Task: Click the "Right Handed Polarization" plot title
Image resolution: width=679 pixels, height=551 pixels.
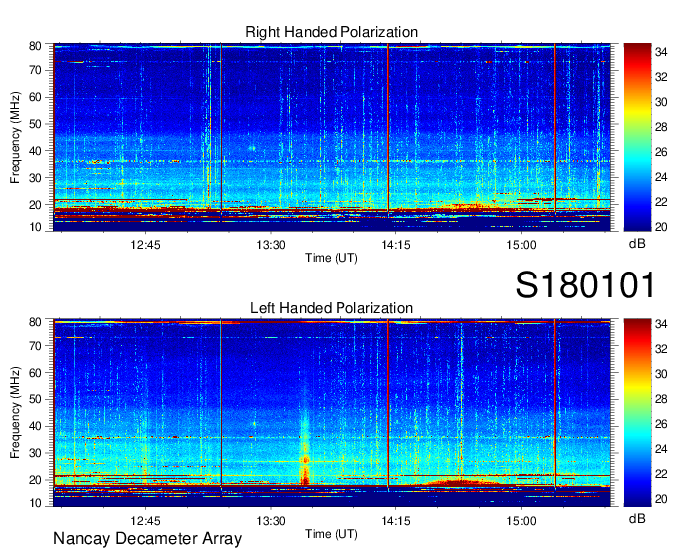Action: [x=332, y=32]
